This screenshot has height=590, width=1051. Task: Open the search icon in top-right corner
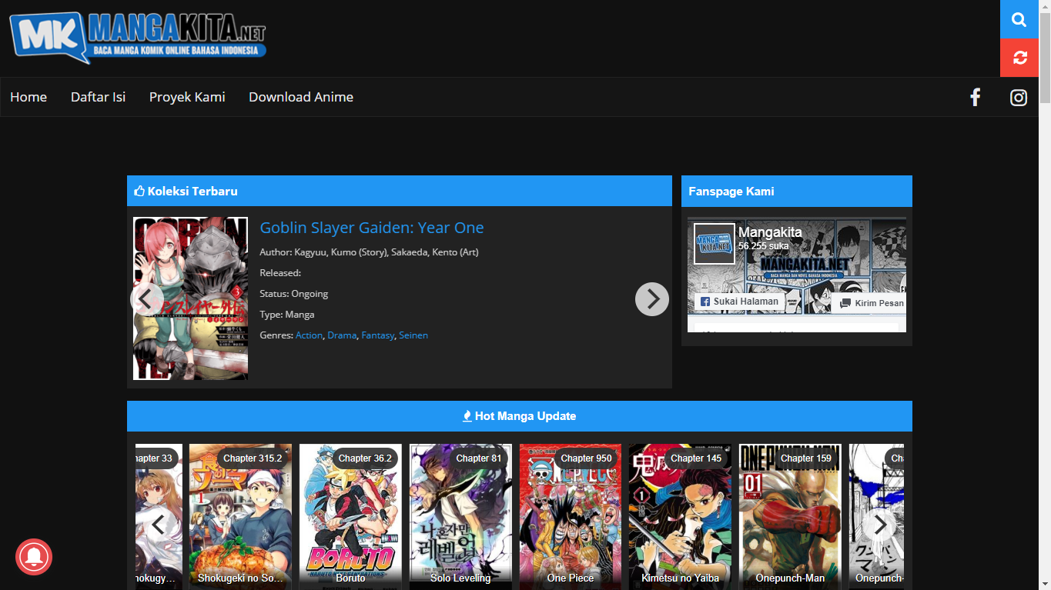click(x=1019, y=19)
